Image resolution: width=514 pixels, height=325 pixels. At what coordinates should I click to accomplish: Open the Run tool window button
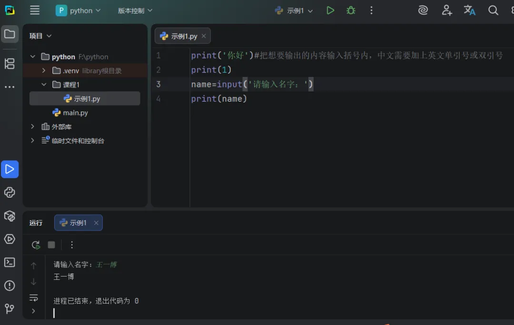[x=10, y=169]
